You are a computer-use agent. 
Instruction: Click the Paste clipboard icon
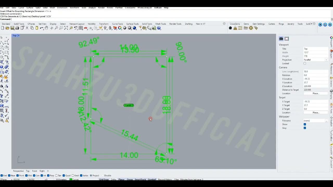[37, 28]
